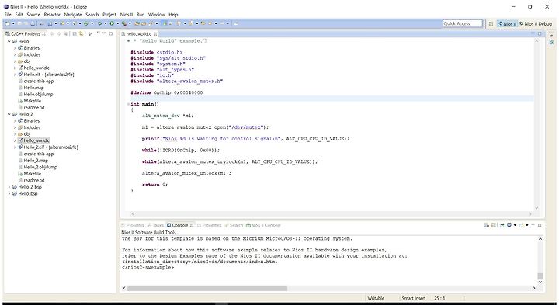
Task: Switch to the Search tab
Action: click(234, 225)
